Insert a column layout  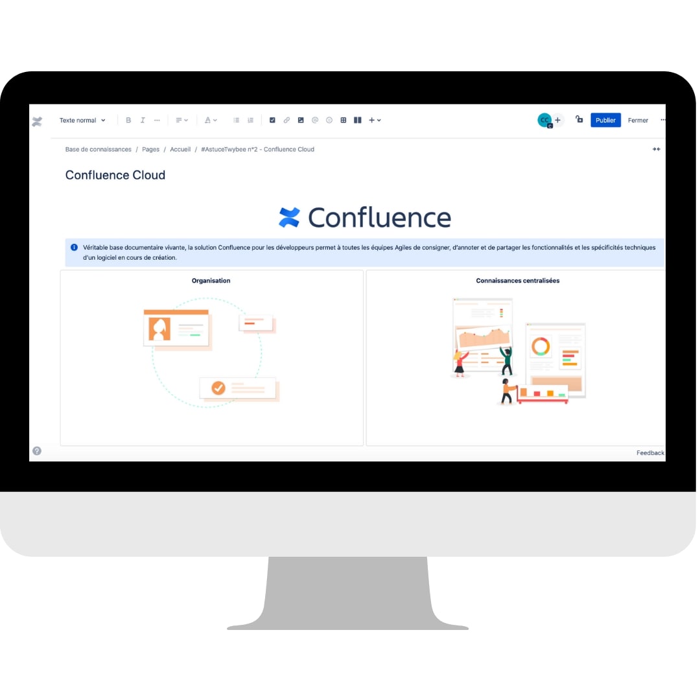click(358, 121)
